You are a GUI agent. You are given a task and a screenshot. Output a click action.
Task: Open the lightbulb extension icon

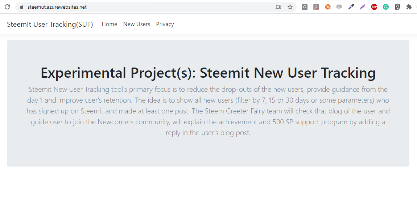coord(397,7)
